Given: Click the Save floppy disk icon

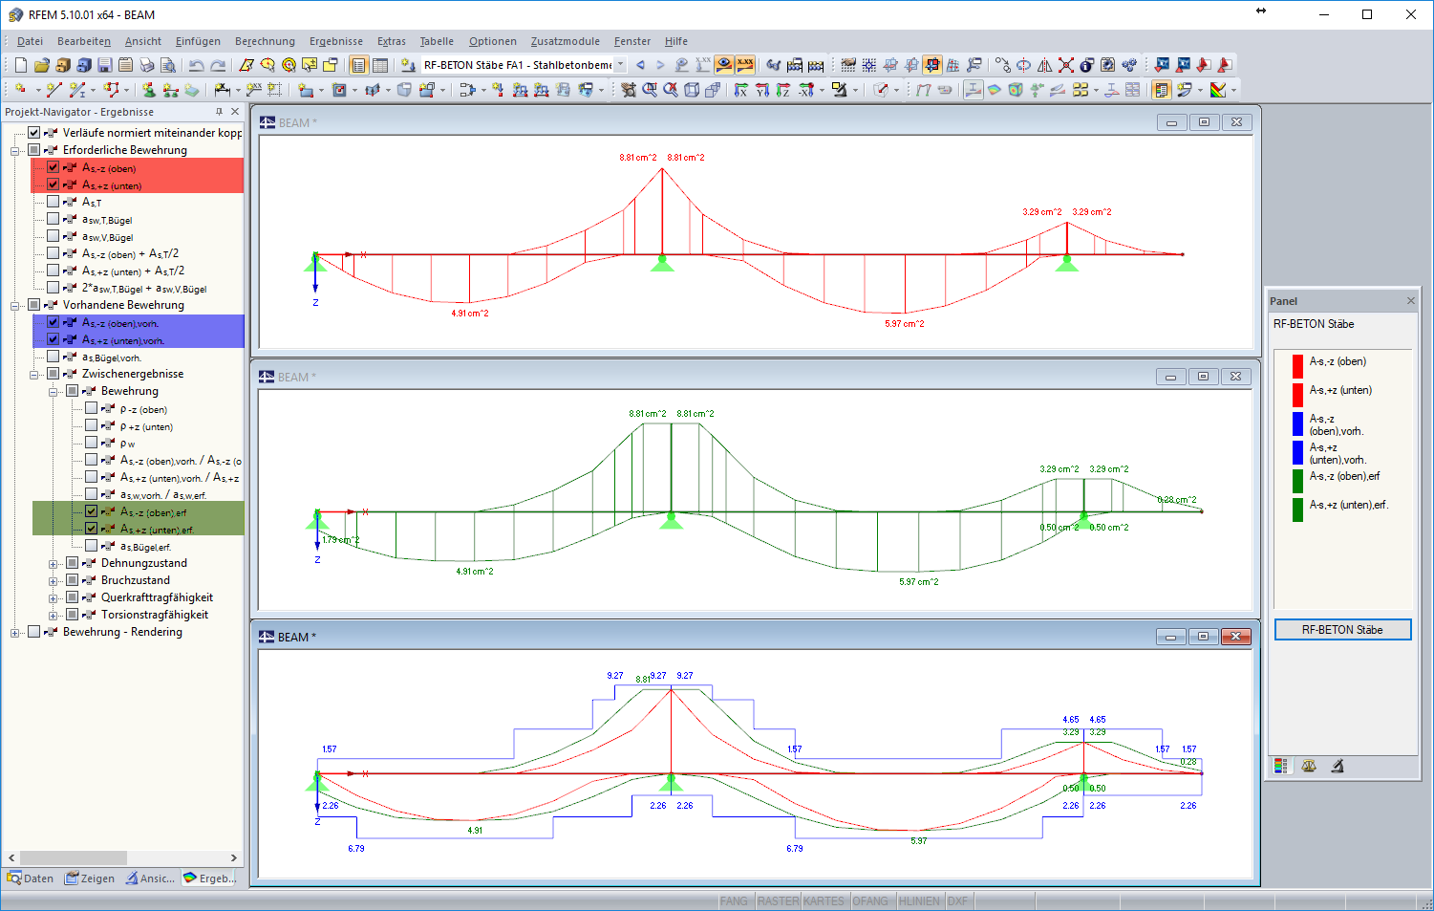Looking at the screenshot, I should tap(104, 65).
